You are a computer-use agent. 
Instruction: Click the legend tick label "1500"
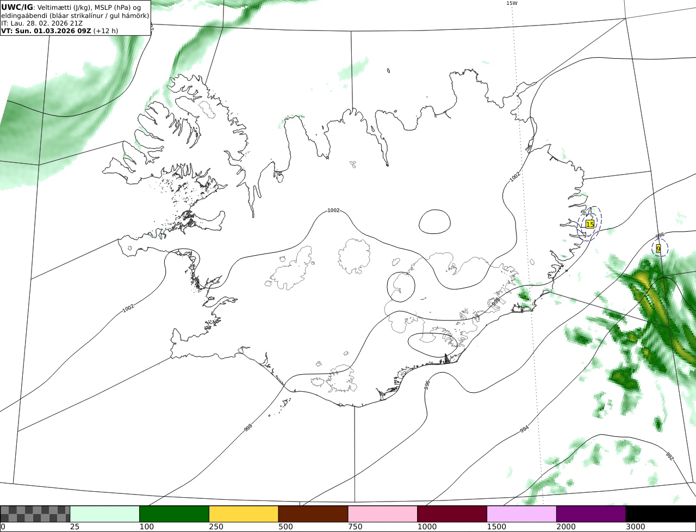click(x=496, y=527)
